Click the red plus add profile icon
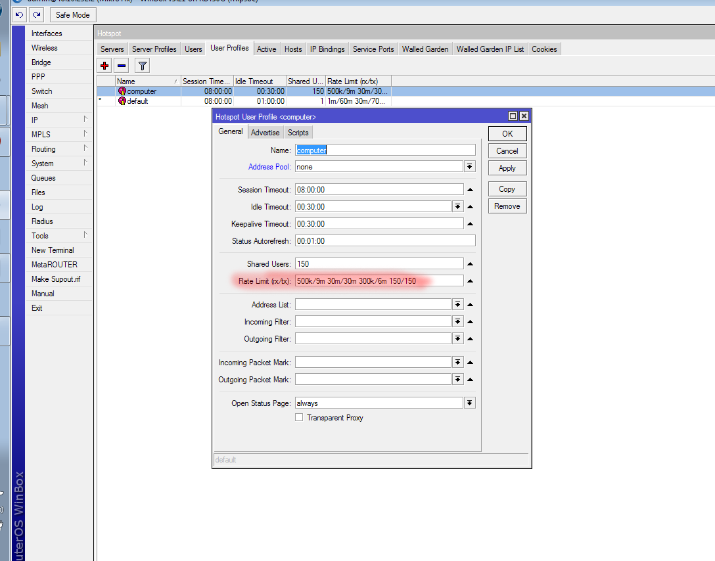This screenshot has width=715, height=561. 104,65
